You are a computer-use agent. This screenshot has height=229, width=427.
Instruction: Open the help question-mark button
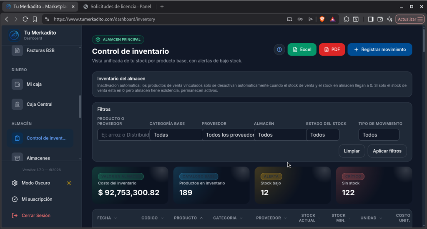[279, 50]
